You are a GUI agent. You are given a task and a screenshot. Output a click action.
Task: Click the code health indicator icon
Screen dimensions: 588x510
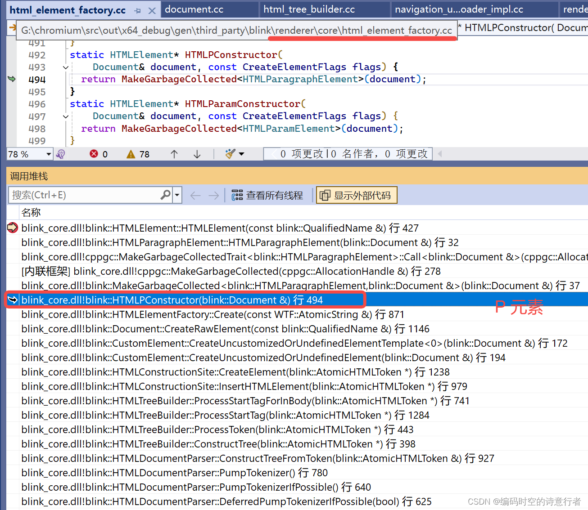(x=61, y=154)
